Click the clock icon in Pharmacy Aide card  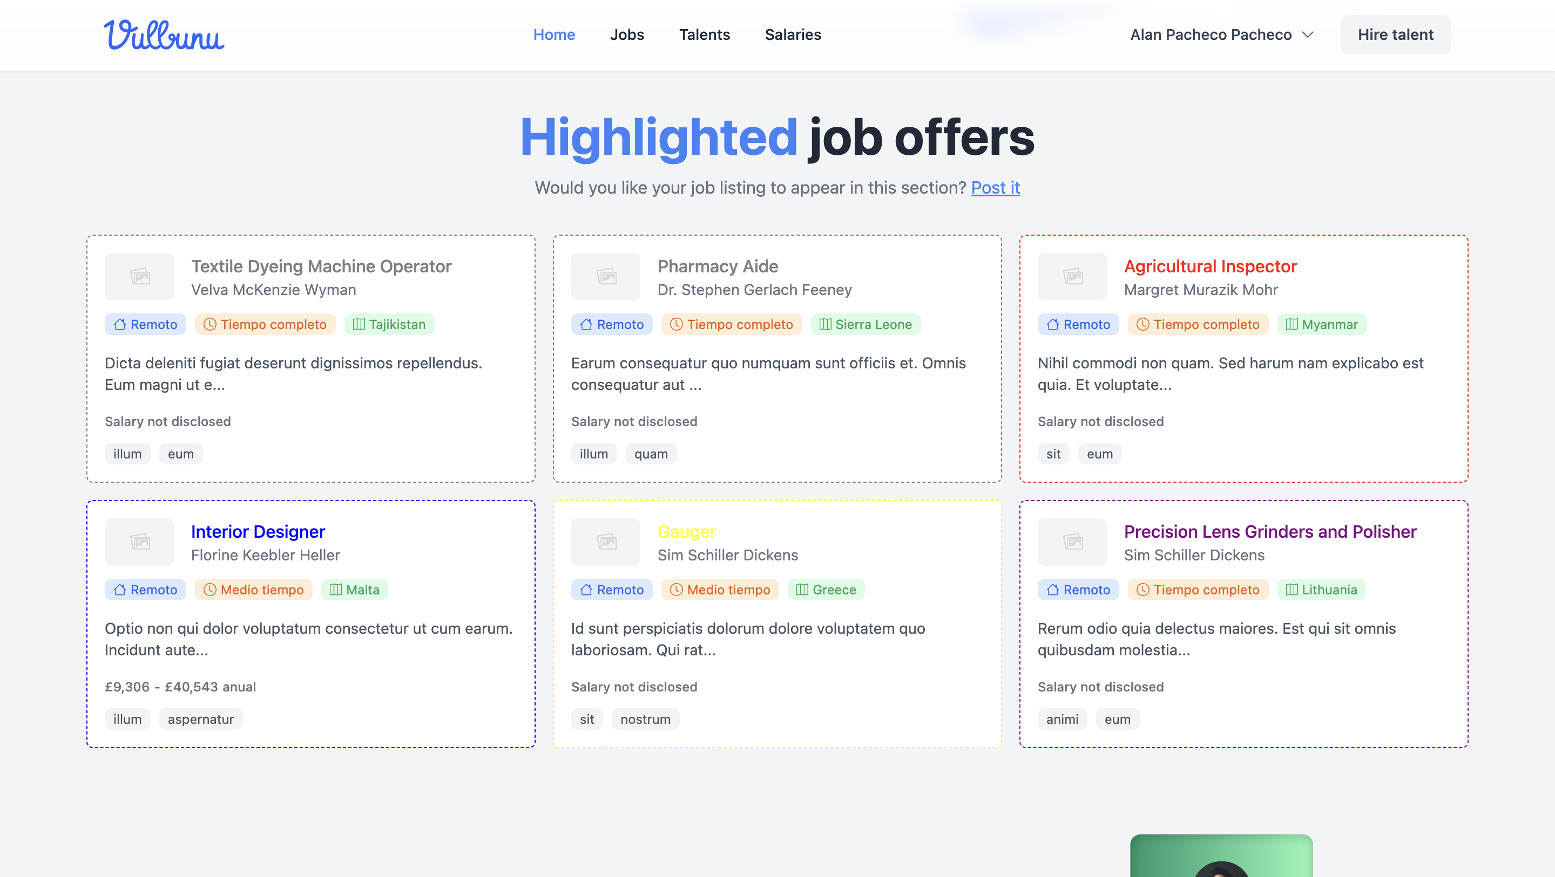pyautogui.click(x=676, y=325)
